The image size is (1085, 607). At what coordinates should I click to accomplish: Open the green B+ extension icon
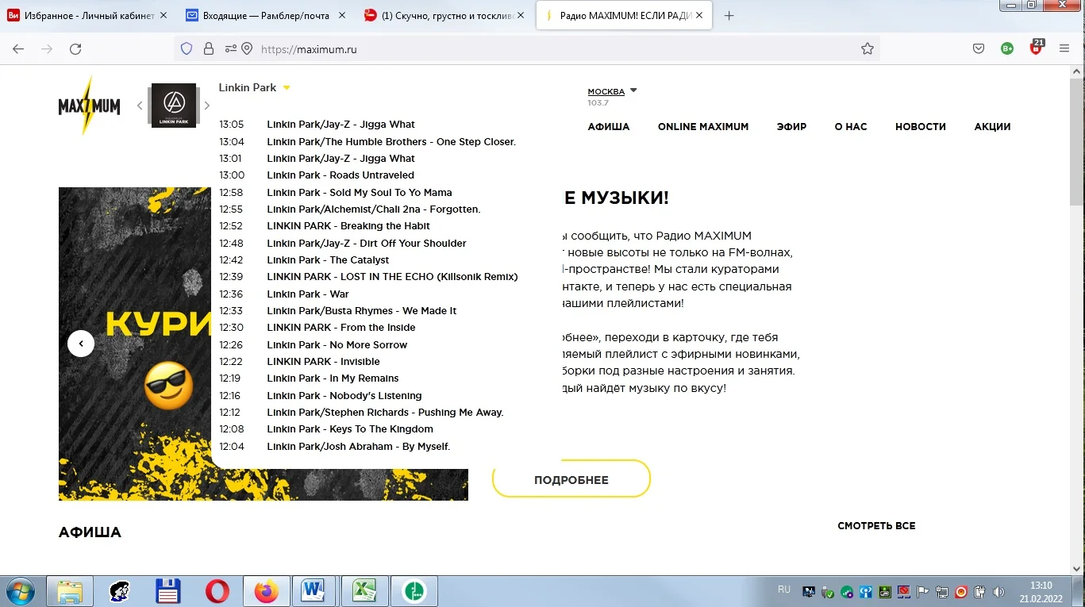pyautogui.click(x=1007, y=49)
